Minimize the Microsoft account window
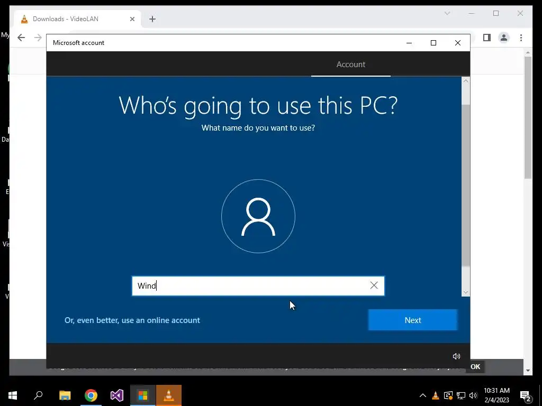542x406 pixels. pyautogui.click(x=409, y=43)
